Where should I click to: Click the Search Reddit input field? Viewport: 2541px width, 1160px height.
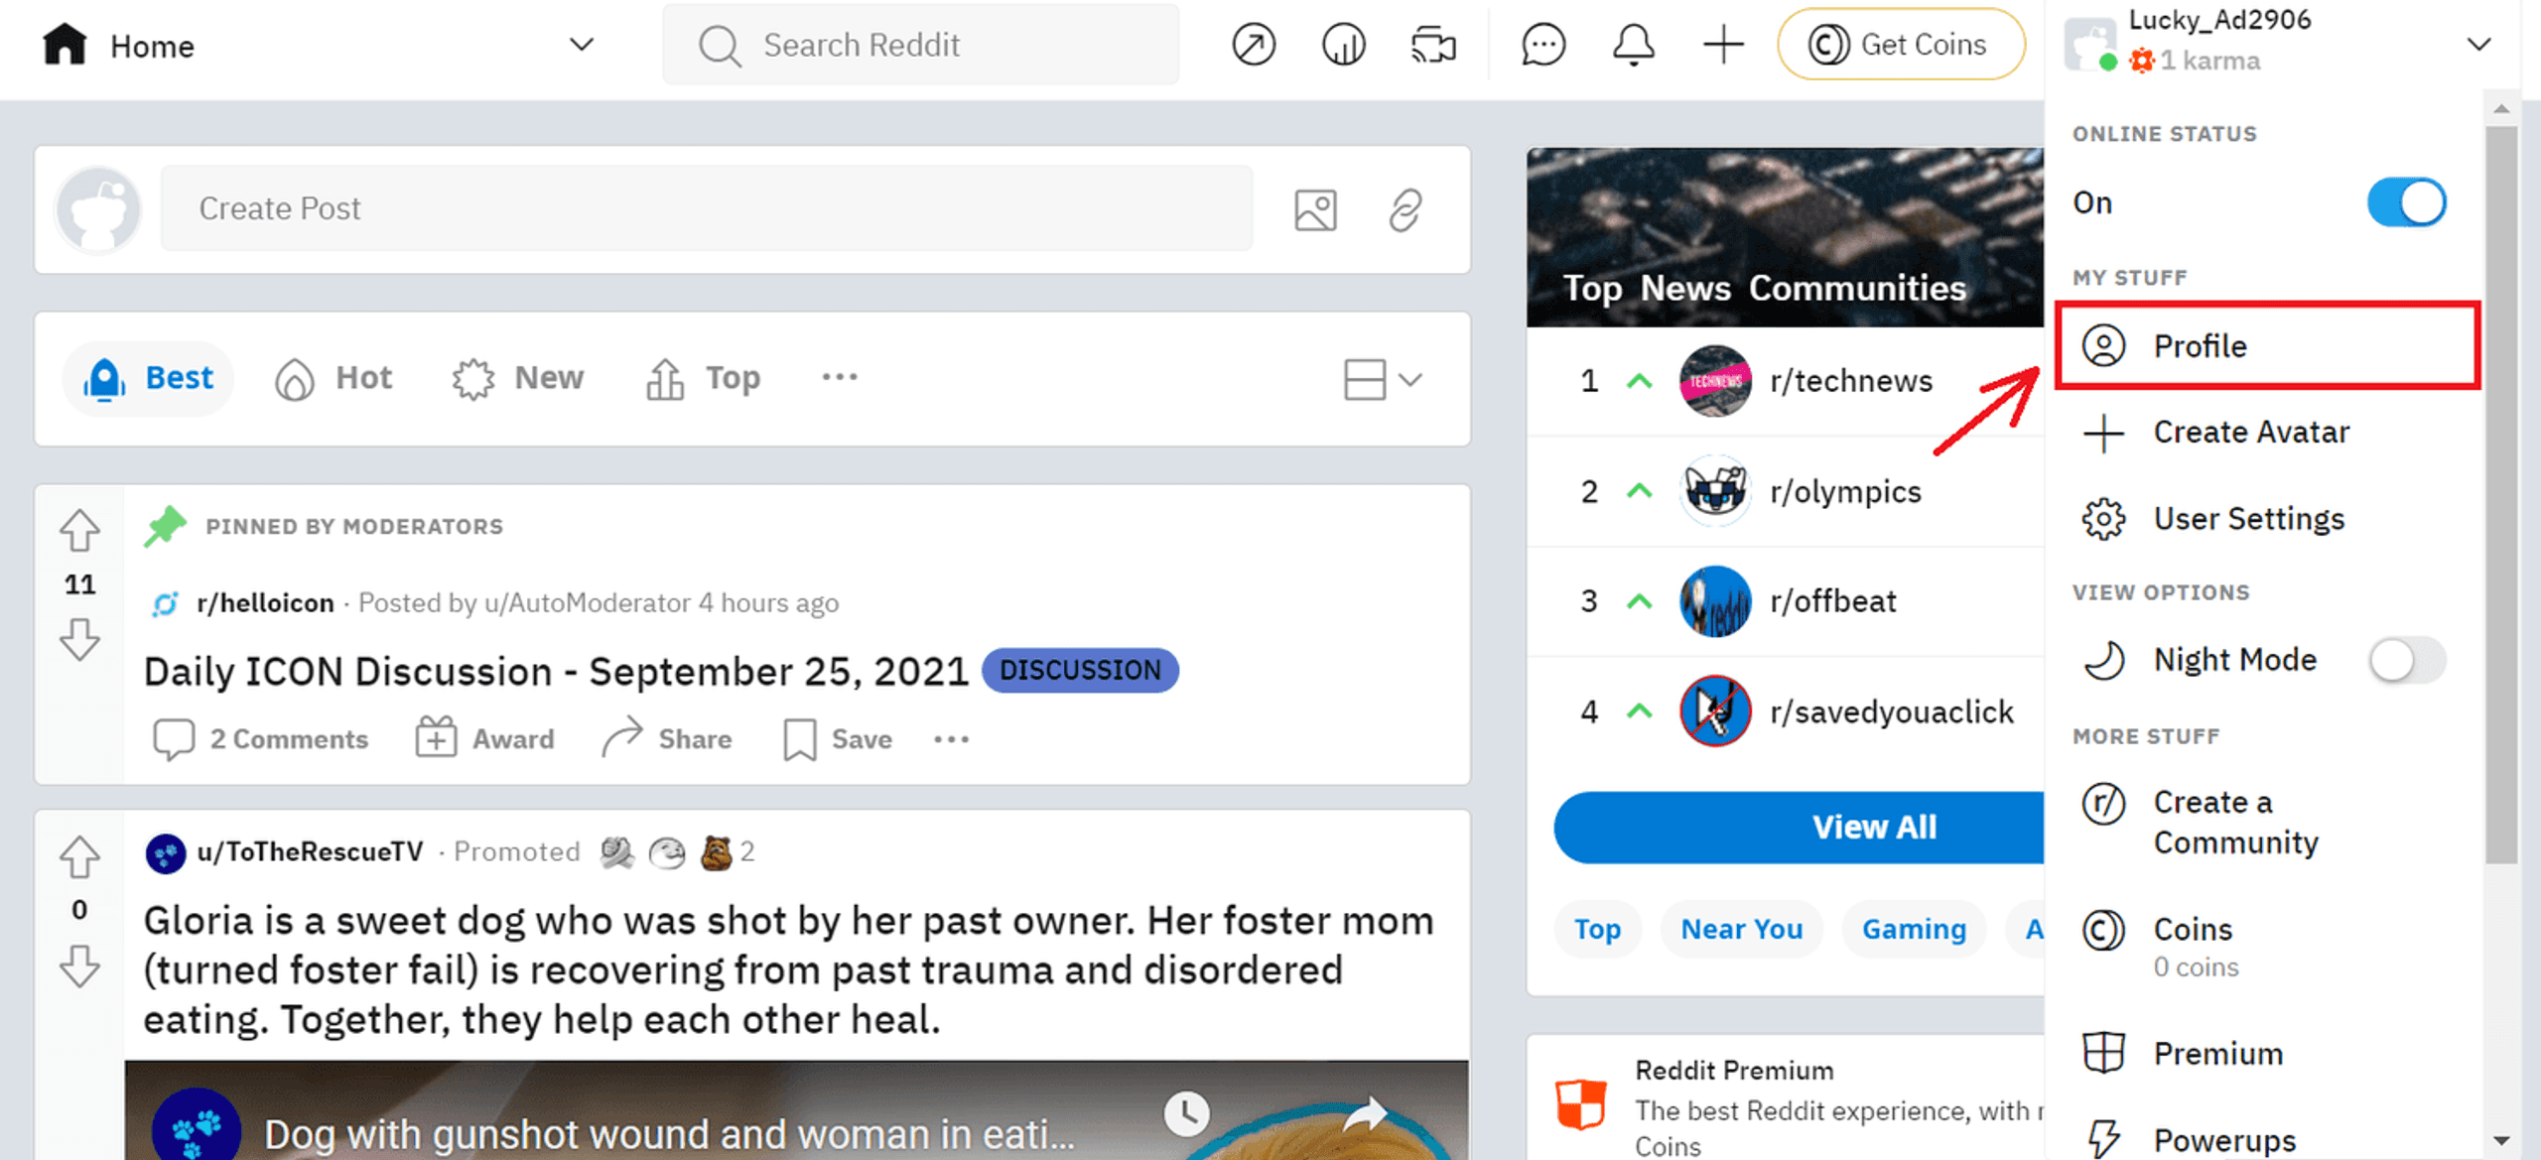921,45
